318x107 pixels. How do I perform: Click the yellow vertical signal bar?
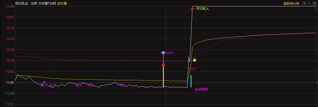tap(163, 77)
